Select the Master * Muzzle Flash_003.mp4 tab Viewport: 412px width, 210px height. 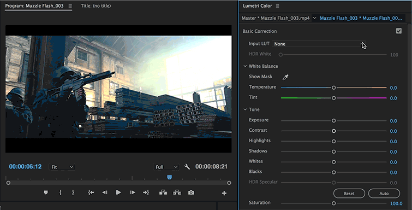pyautogui.click(x=276, y=18)
